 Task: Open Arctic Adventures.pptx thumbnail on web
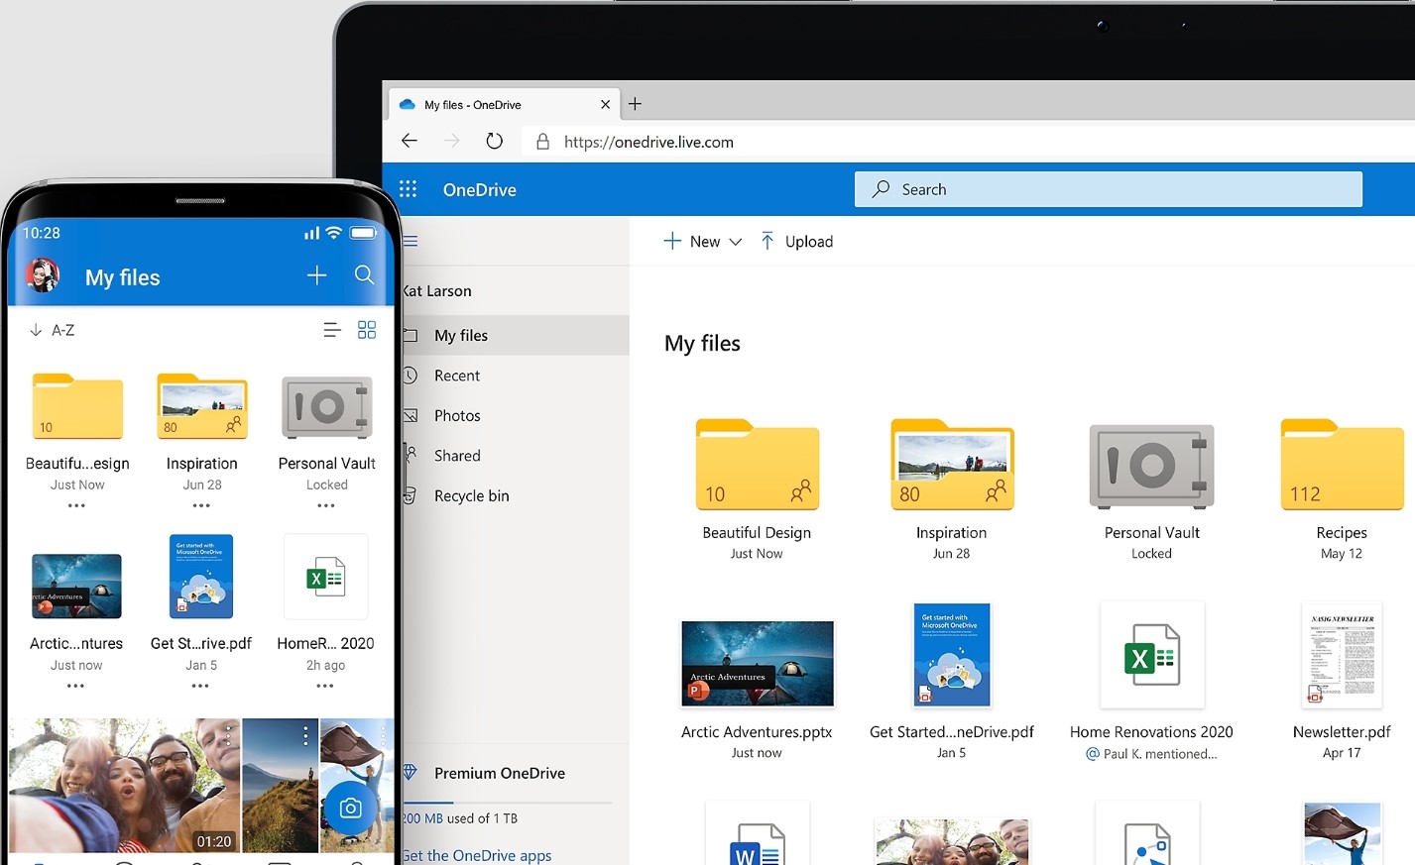758,664
